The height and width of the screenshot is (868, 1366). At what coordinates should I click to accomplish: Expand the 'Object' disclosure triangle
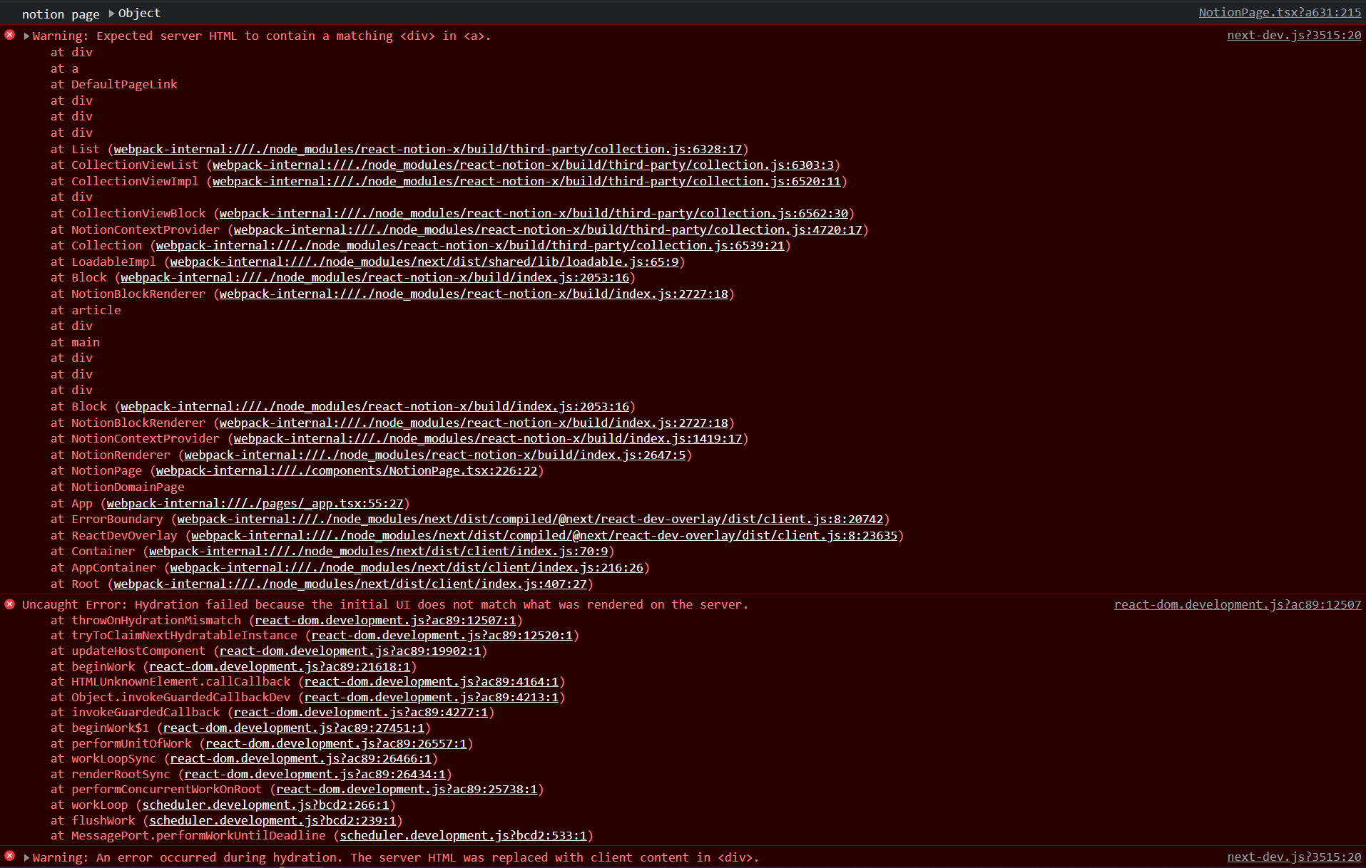point(111,14)
